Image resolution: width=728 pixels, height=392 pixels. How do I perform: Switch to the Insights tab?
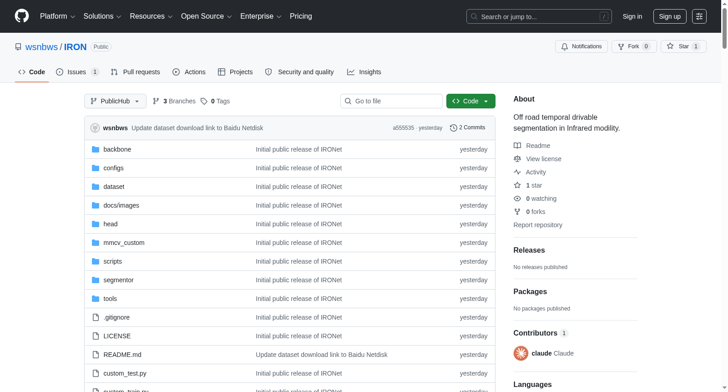(364, 72)
